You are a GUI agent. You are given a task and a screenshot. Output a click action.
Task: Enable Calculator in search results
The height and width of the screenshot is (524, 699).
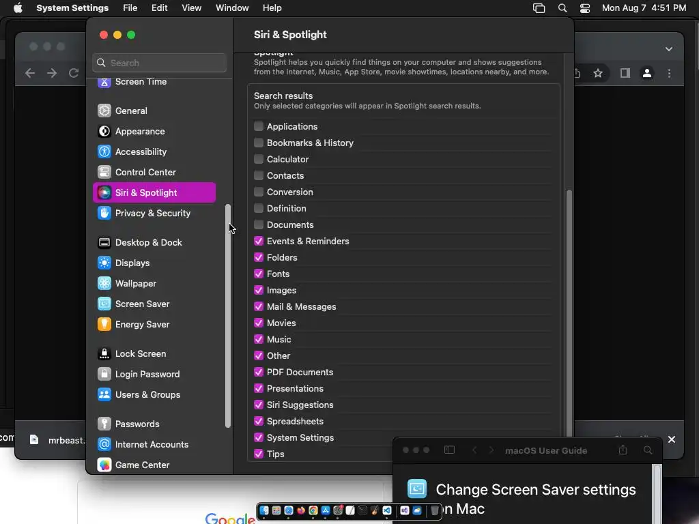[x=259, y=159]
